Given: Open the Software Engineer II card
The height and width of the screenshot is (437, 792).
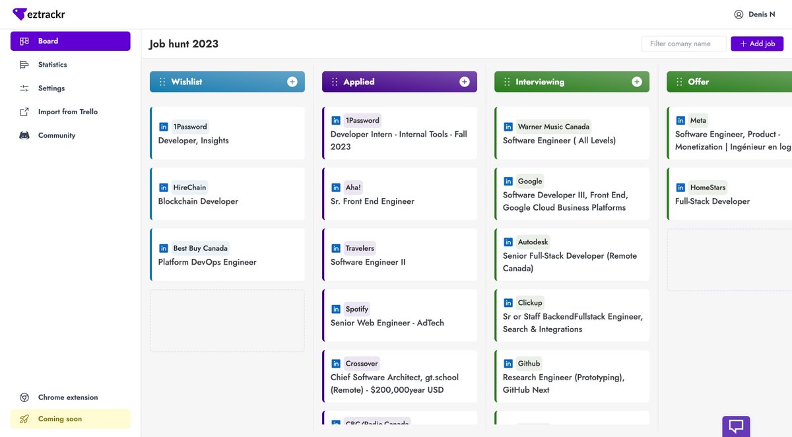Looking at the screenshot, I should [x=399, y=255].
